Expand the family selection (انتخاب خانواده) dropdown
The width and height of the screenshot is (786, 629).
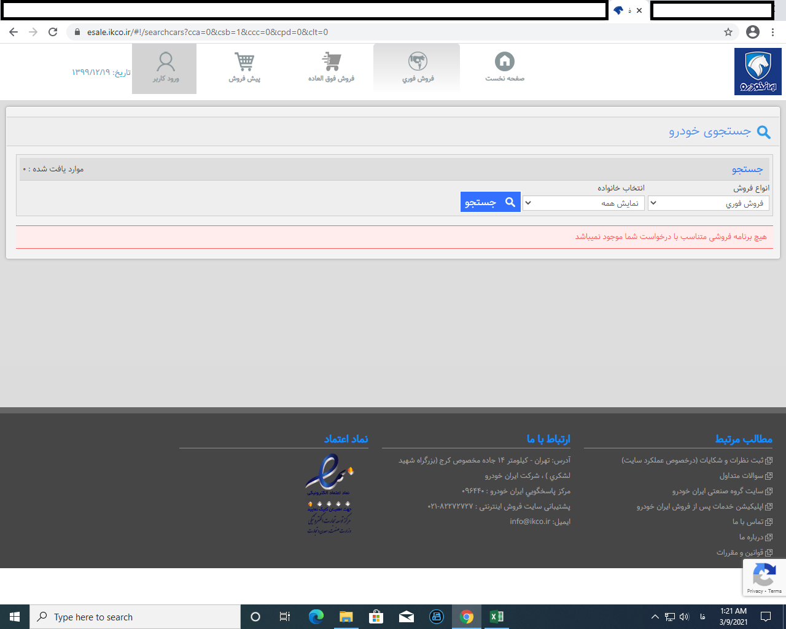583,203
